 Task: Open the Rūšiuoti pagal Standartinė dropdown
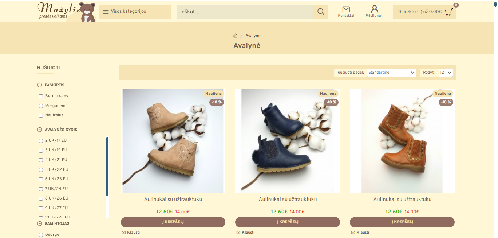click(x=391, y=73)
